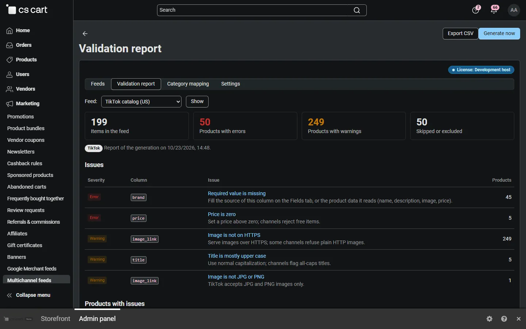Open Sponsored products menu item
Screen dimensions: 526x329
coord(30,175)
